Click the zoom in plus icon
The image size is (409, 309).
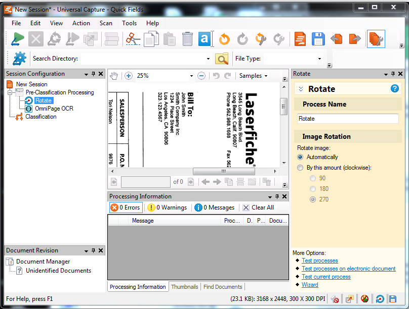click(x=129, y=76)
